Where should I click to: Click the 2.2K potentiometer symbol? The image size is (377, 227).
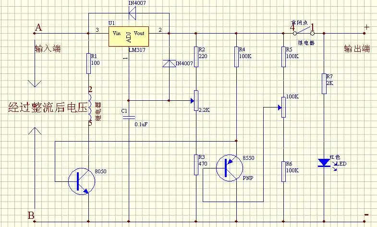point(196,100)
